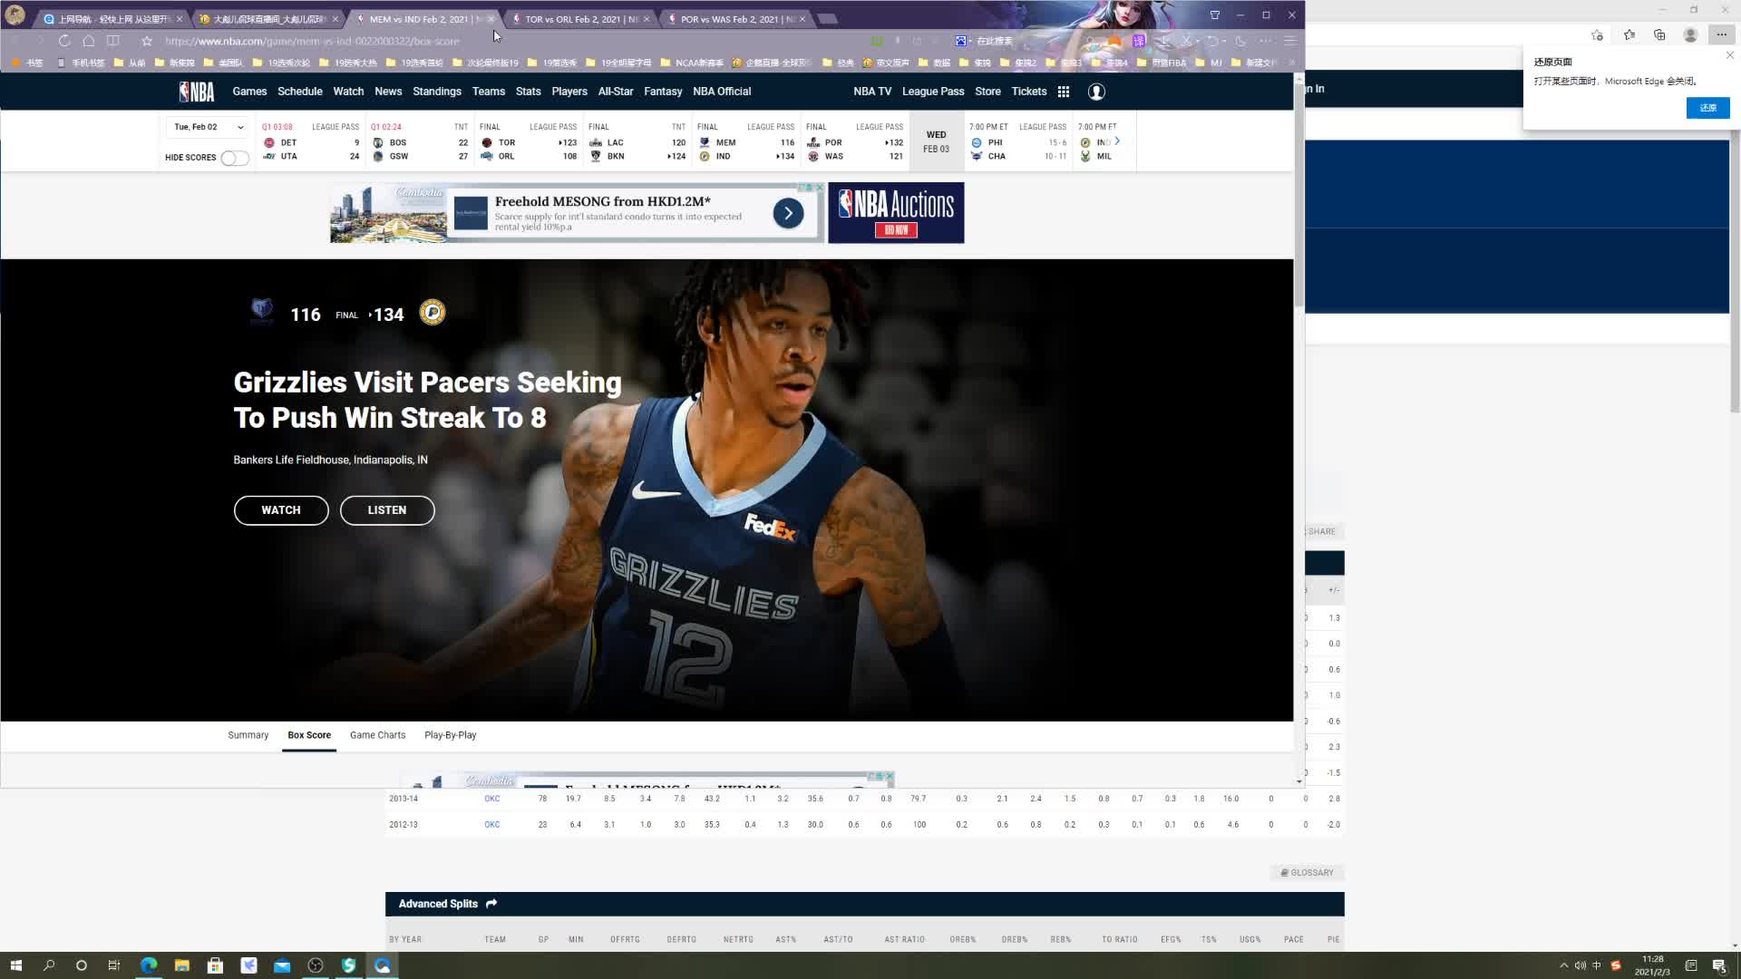This screenshot has width=1741, height=979.
Task: Click Edge Collections icon in toolbar
Action: [x=1659, y=34]
